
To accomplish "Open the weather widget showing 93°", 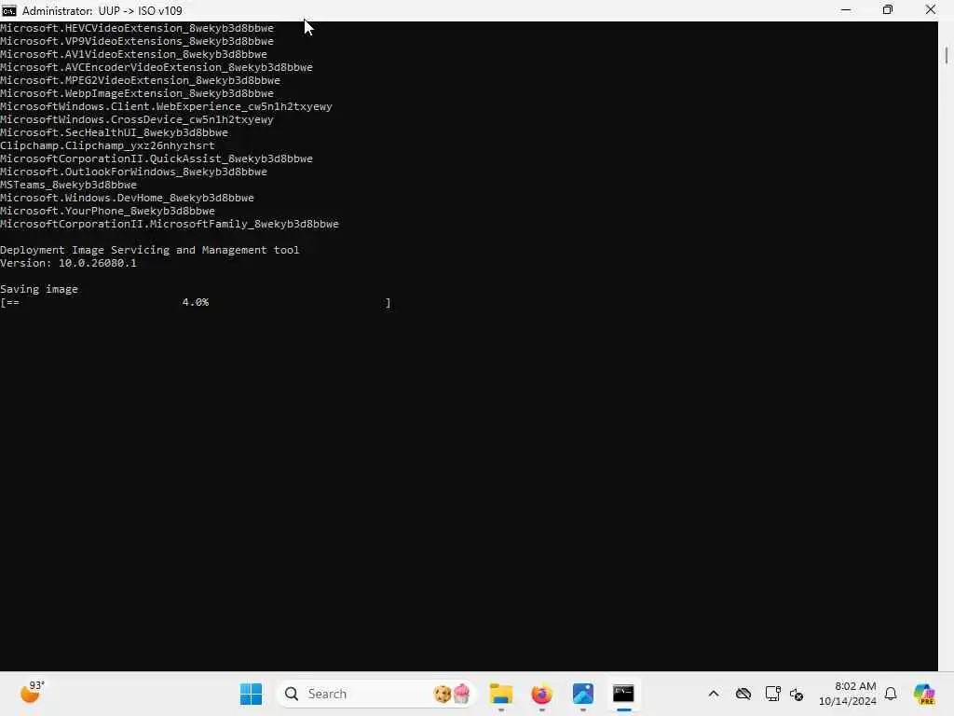I will (x=32, y=693).
